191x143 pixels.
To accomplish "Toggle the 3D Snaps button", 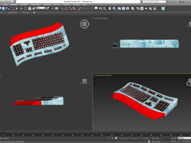I will [x=62, y=8].
